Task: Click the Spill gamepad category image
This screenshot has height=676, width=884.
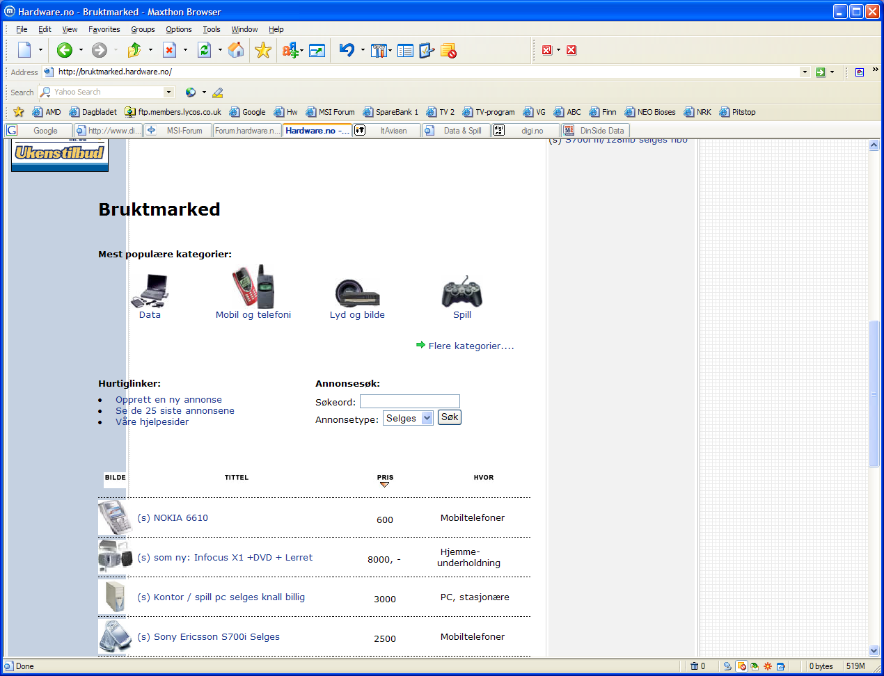Action: coord(462,291)
